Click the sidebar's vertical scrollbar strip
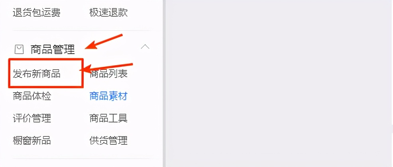393x167 pixels. [164, 83]
